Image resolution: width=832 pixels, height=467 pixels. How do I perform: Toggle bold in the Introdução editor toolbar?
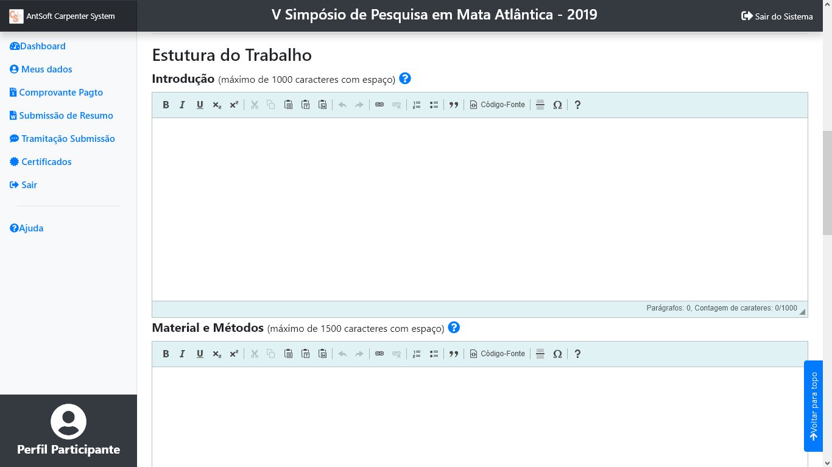coord(166,105)
